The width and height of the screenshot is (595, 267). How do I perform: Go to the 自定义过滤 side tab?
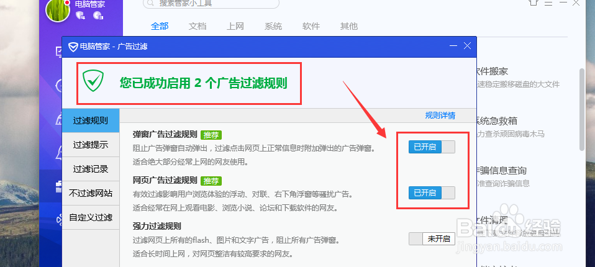coord(91,218)
